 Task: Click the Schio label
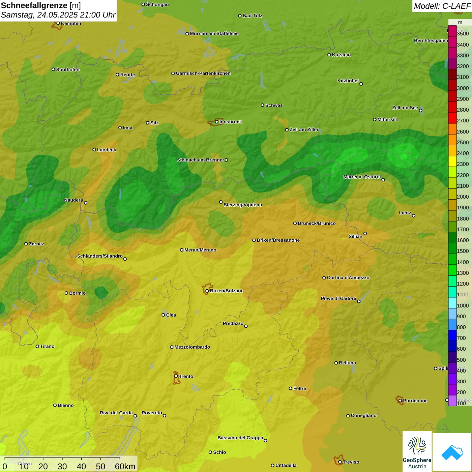(219, 452)
